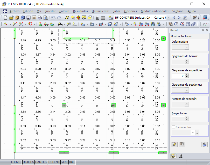Image resolution: width=210 pixels, height=165 pixels.
Task: Open an existing model with the folder icon
Action: pyautogui.click(x=11, y=18)
